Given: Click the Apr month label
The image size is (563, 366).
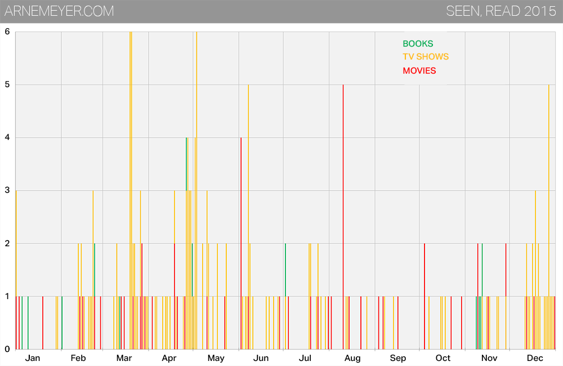Looking at the screenshot, I should coord(169,358).
